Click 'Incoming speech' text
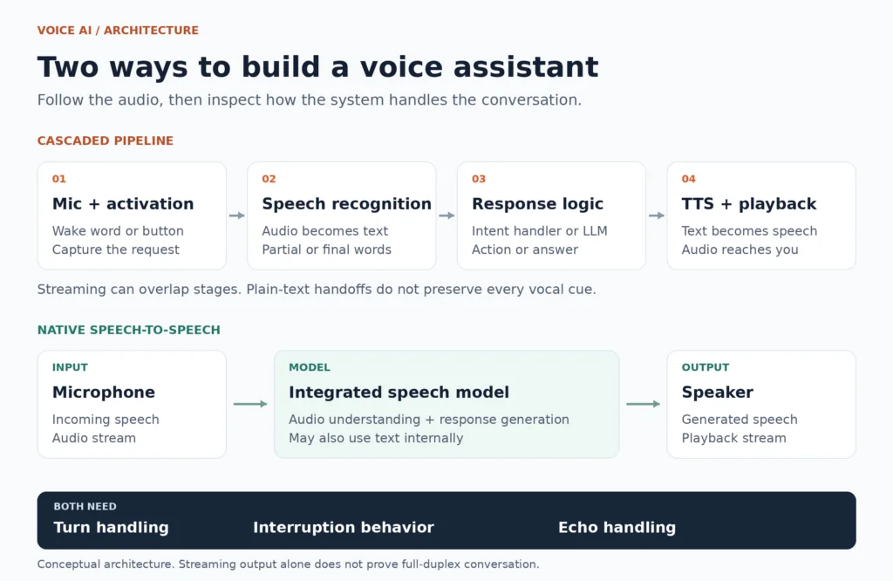Image resolution: width=893 pixels, height=581 pixels. point(106,420)
